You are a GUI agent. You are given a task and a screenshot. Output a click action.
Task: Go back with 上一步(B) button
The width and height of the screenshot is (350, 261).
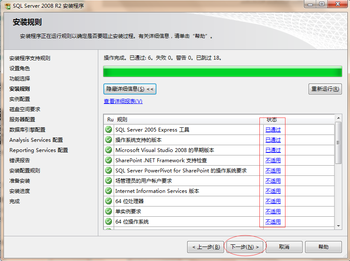(206, 247)
